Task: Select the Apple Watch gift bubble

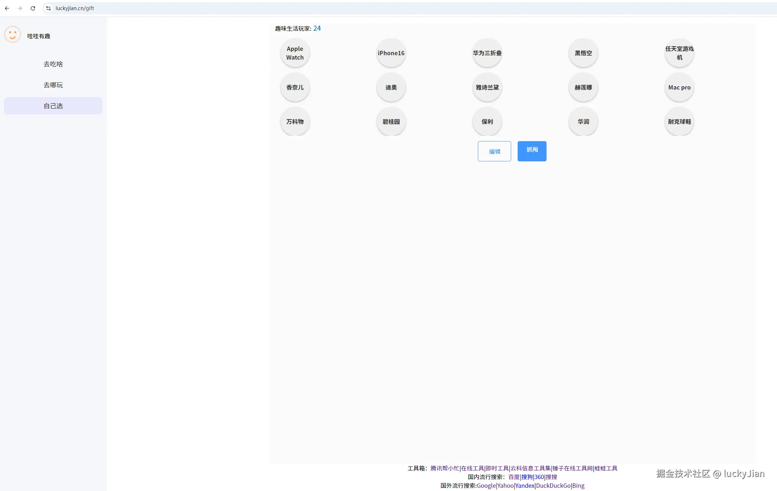Action: pos(295,53)
